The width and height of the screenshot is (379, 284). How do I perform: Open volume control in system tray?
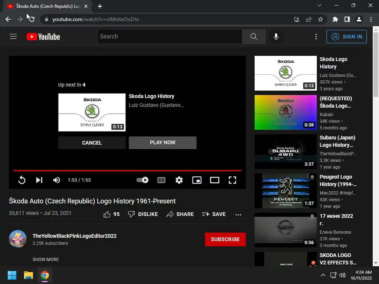click(342, 275)
